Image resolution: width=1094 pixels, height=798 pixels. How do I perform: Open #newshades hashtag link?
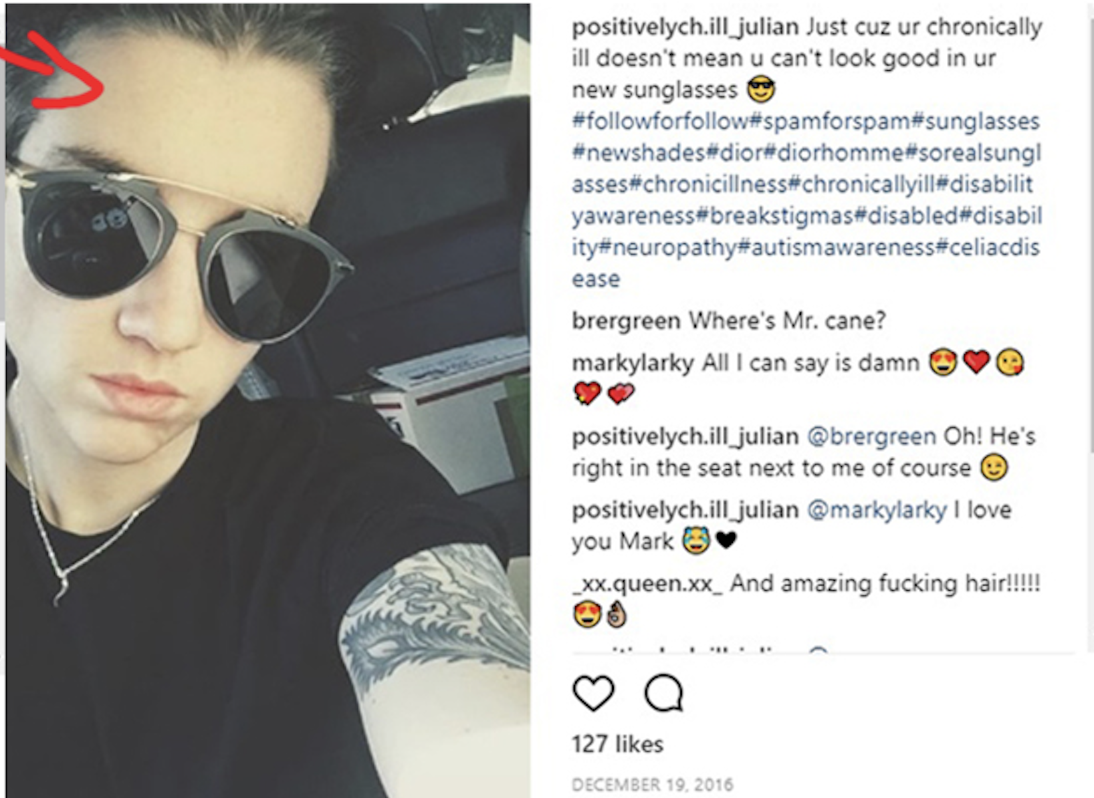639,152
